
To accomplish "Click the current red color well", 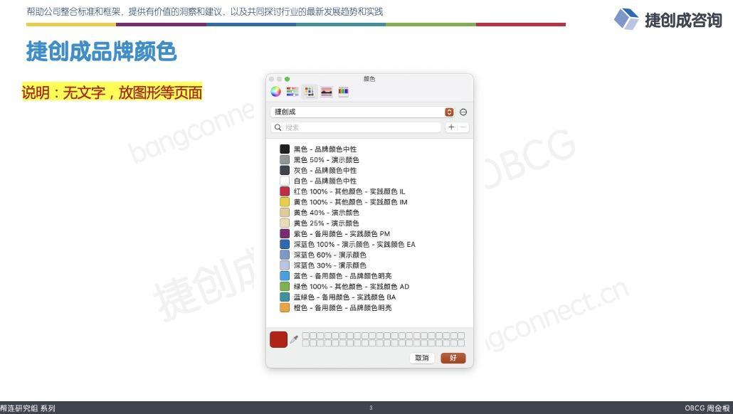I will 279,340.
